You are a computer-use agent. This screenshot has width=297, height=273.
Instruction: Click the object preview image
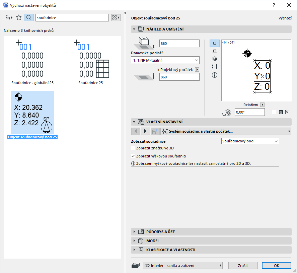click(256, 70)
